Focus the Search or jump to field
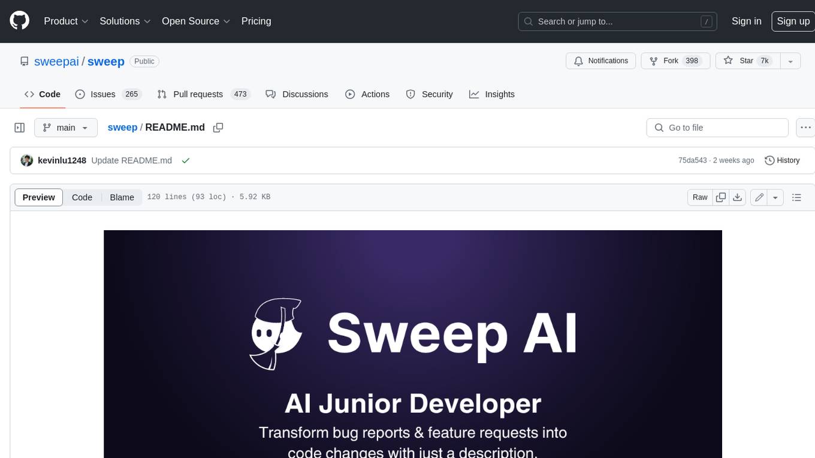 point(618,22)
